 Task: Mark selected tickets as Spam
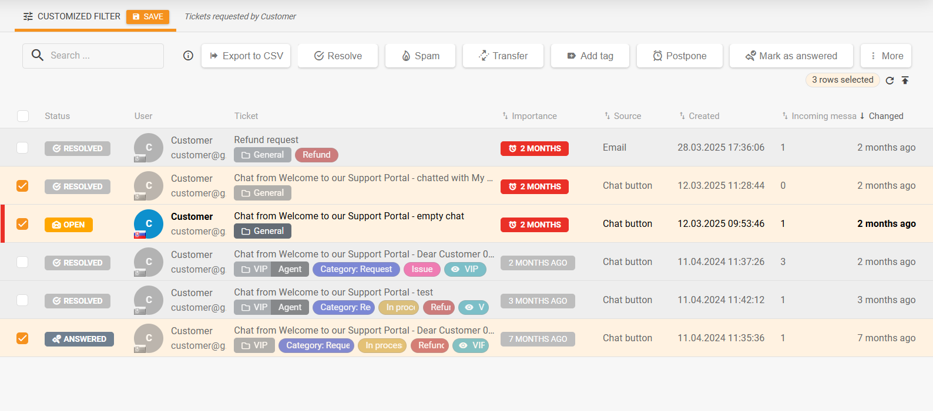click(420, 56)
